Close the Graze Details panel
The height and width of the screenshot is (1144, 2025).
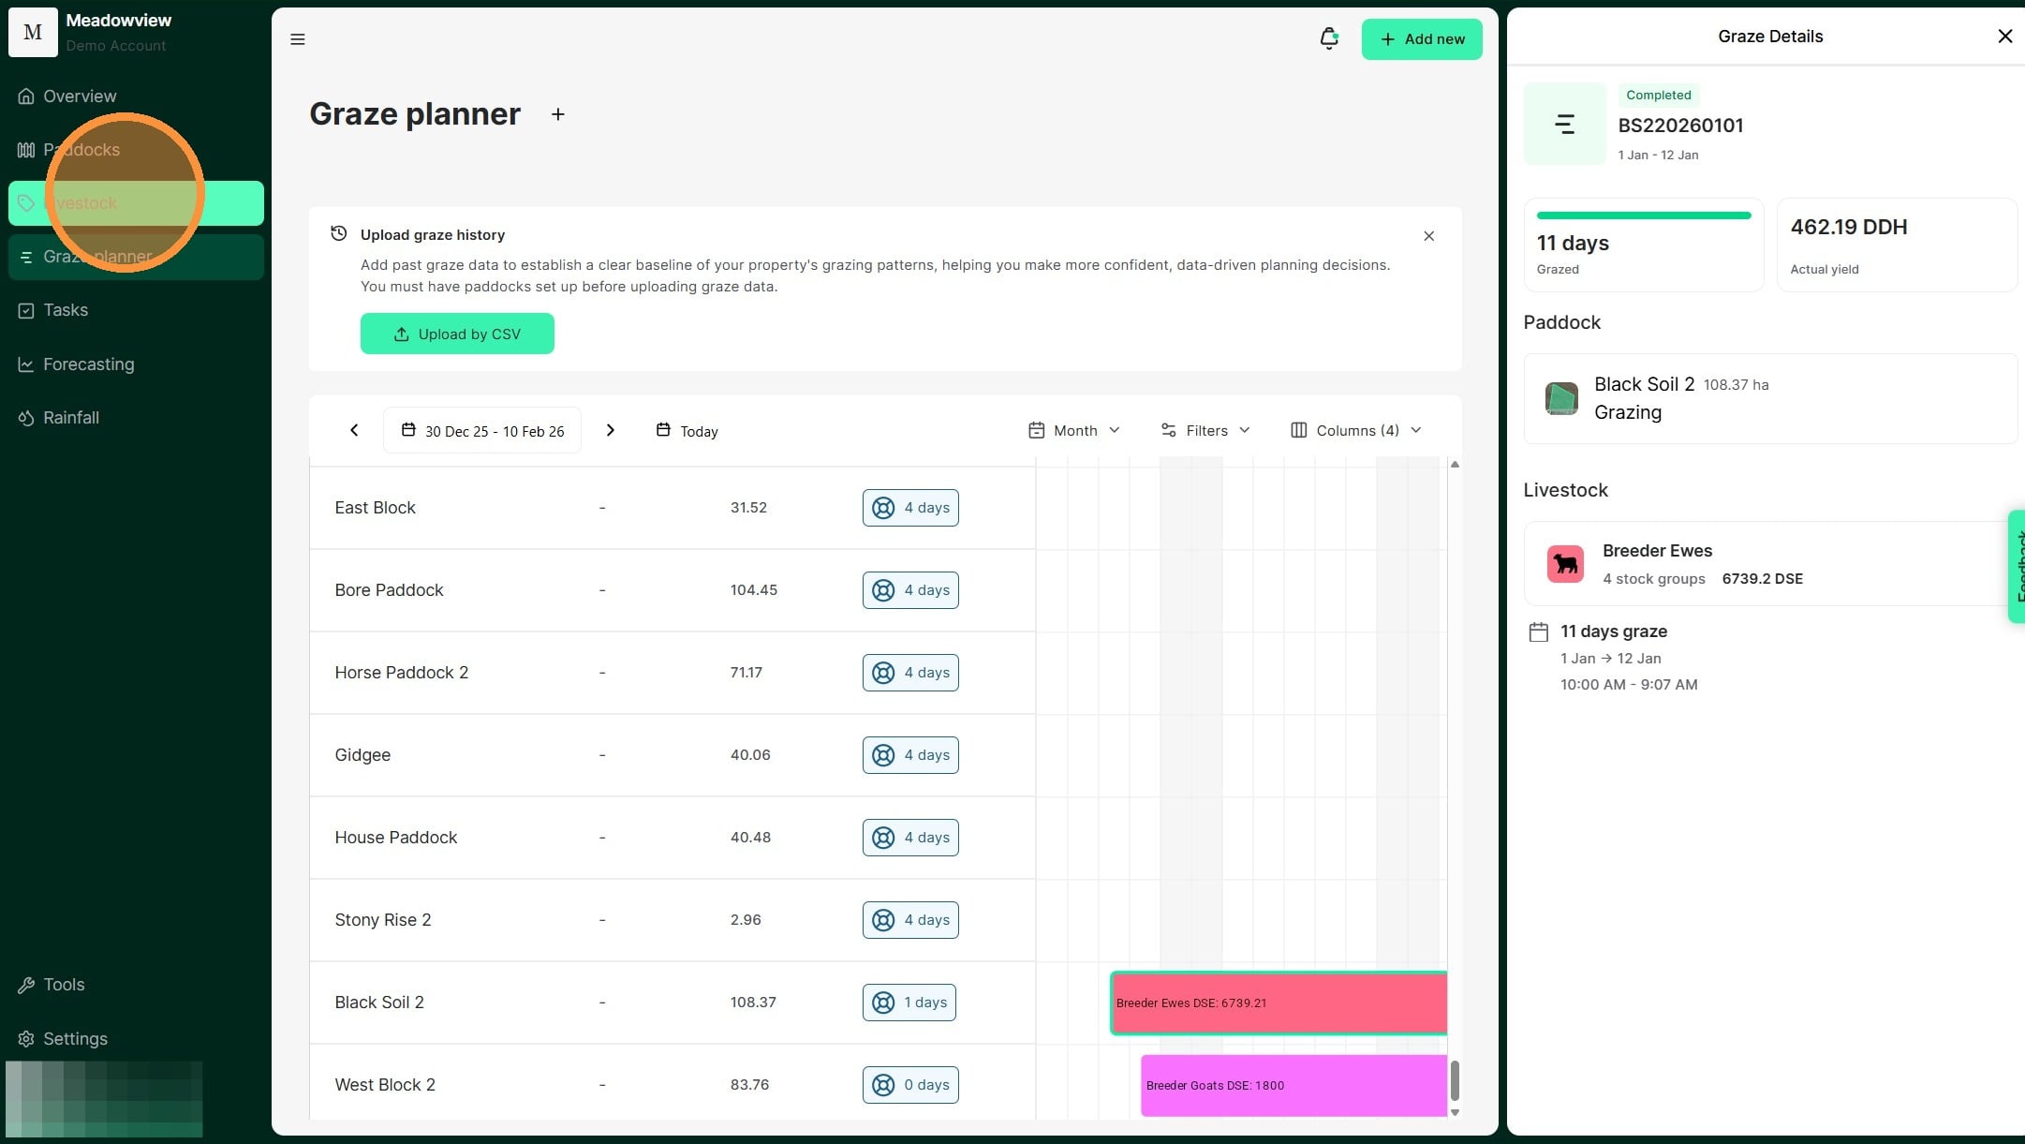[x=2004, y=37]
